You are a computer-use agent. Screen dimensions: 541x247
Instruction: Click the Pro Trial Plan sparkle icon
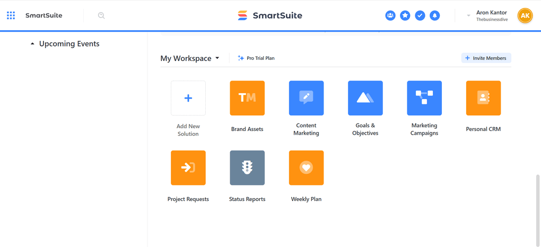(x=241, y=58)
